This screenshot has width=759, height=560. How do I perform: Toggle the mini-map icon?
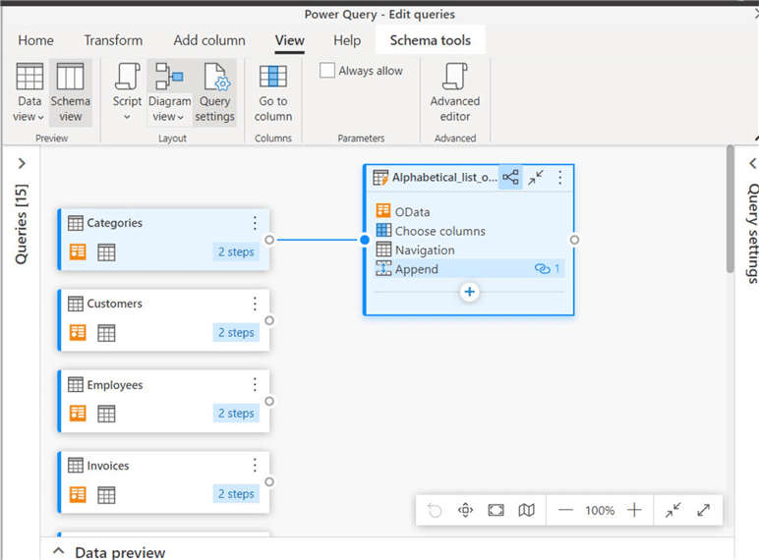526,510
